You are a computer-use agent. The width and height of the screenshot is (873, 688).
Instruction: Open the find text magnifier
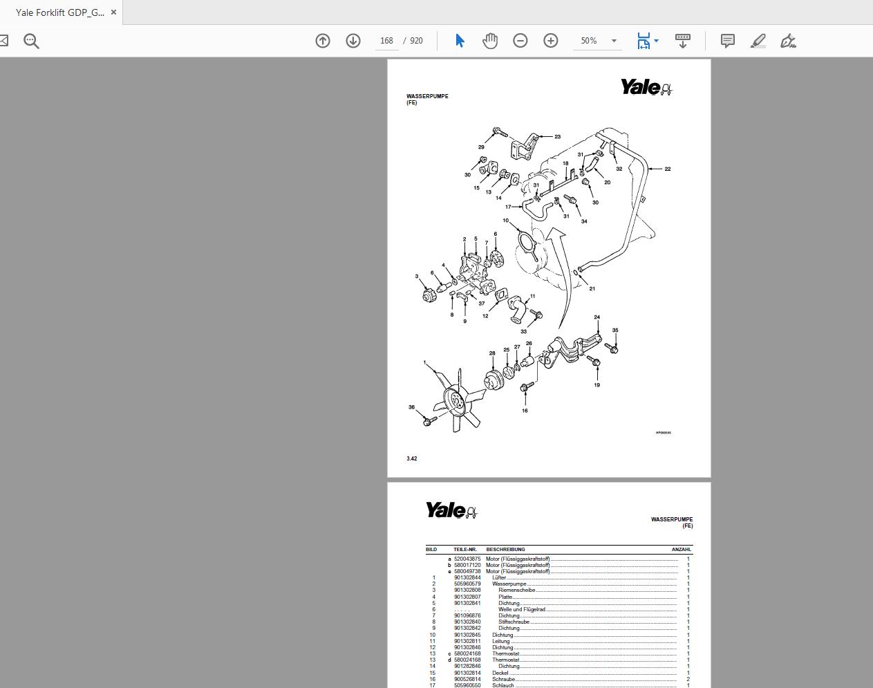click(x=31, y=41)
